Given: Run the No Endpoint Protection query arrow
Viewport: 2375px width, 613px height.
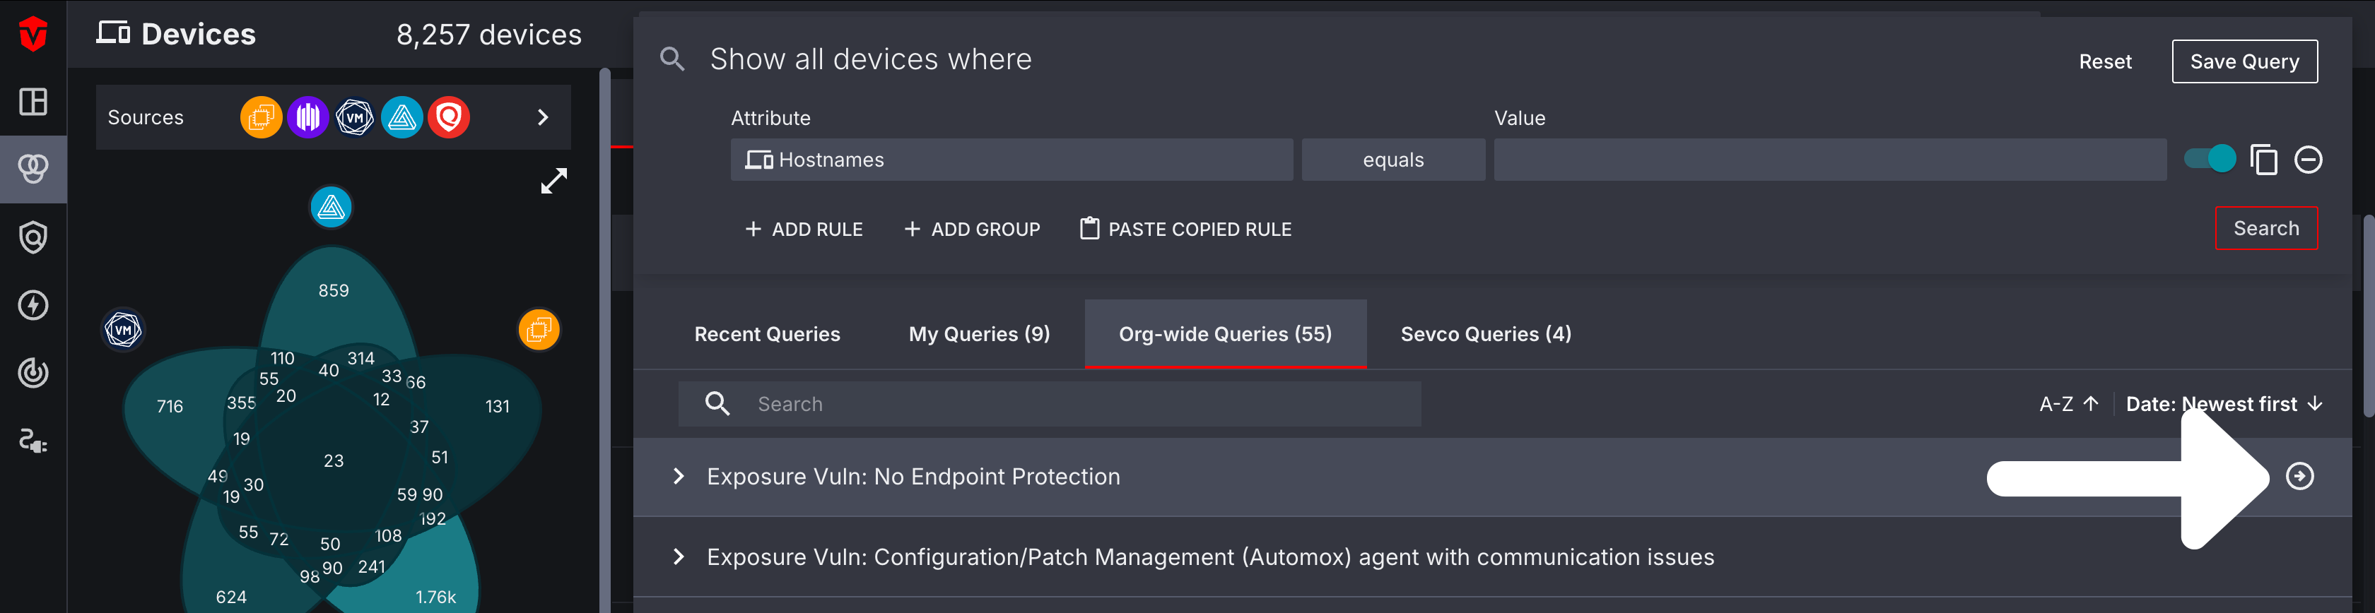Looking at the screenshot, I should [2300, 476].
